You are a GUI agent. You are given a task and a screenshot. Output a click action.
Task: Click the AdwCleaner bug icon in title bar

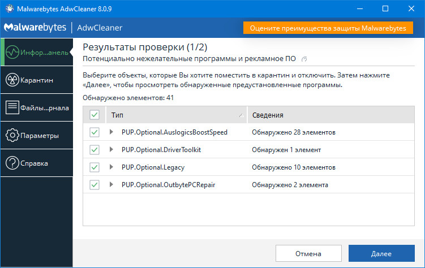pos(10,8)
